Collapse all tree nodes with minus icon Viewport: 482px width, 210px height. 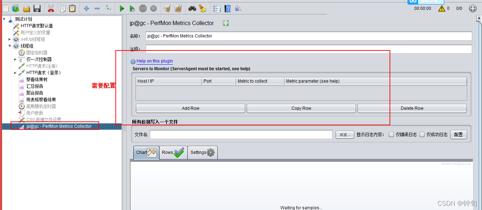pos(97,8)
